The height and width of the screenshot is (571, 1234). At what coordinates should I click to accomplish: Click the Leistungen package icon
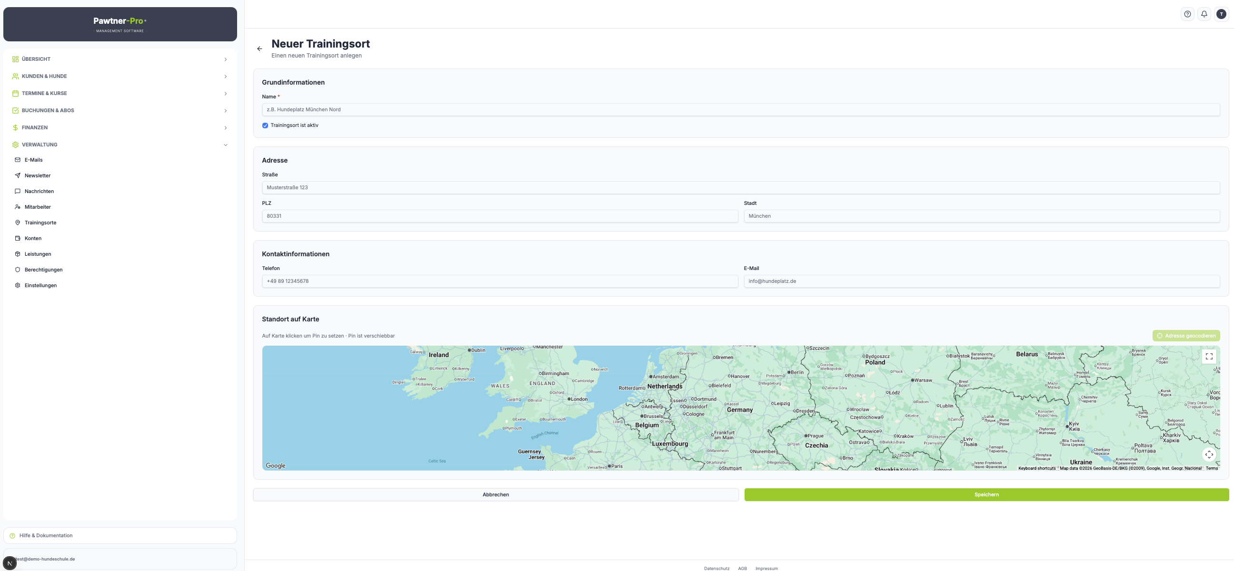(x=18, y=254)
